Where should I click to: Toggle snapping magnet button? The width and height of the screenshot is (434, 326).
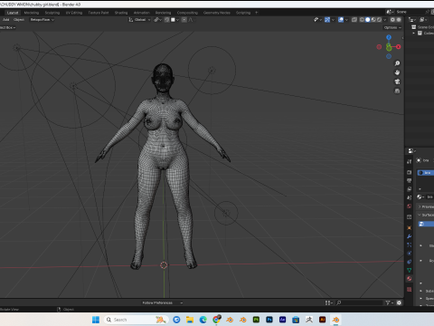[x=166, y=20]
